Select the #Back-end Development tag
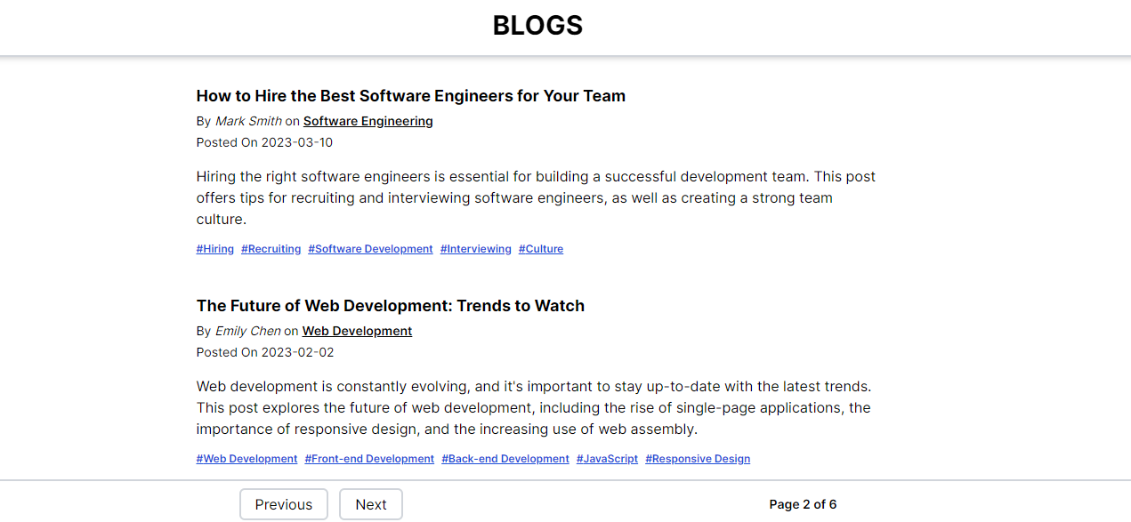 (x=505, y=459)
